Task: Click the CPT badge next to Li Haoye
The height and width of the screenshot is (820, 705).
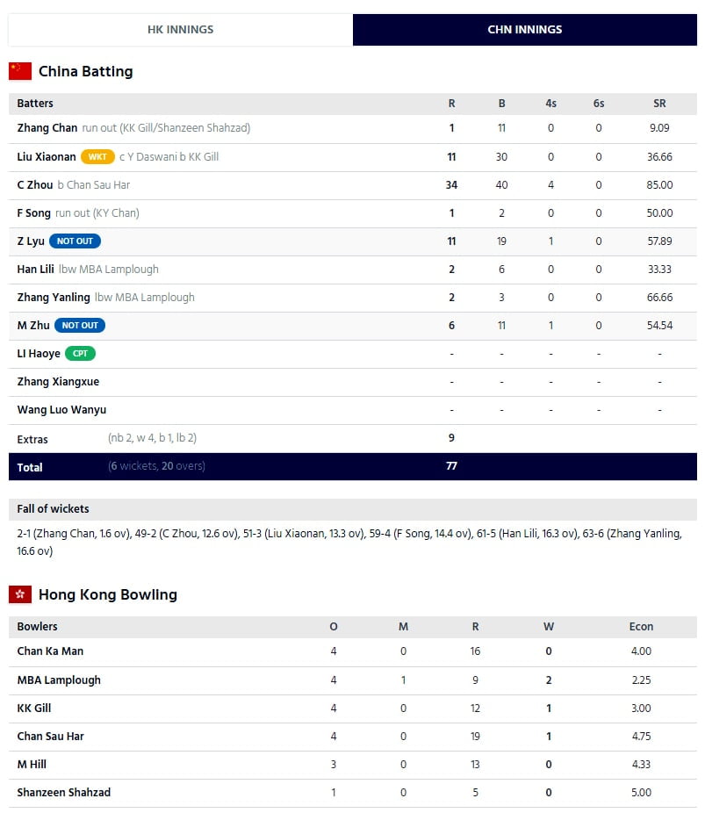Action: (x=79, y=354)
